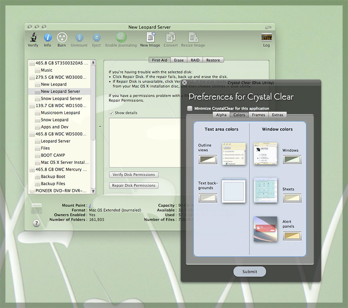Click the Eject toolbar icon
Image resolution: width=348 pixels, height=308 pixels.
[x=97, y=37]
